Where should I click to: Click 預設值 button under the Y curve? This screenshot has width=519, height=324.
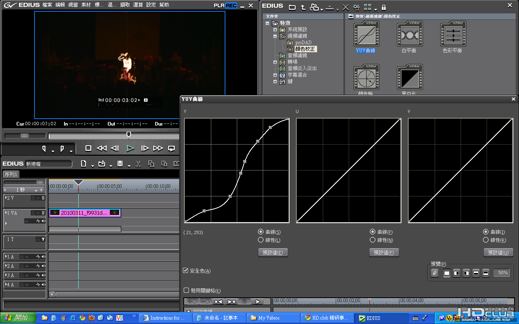(273, 252)
